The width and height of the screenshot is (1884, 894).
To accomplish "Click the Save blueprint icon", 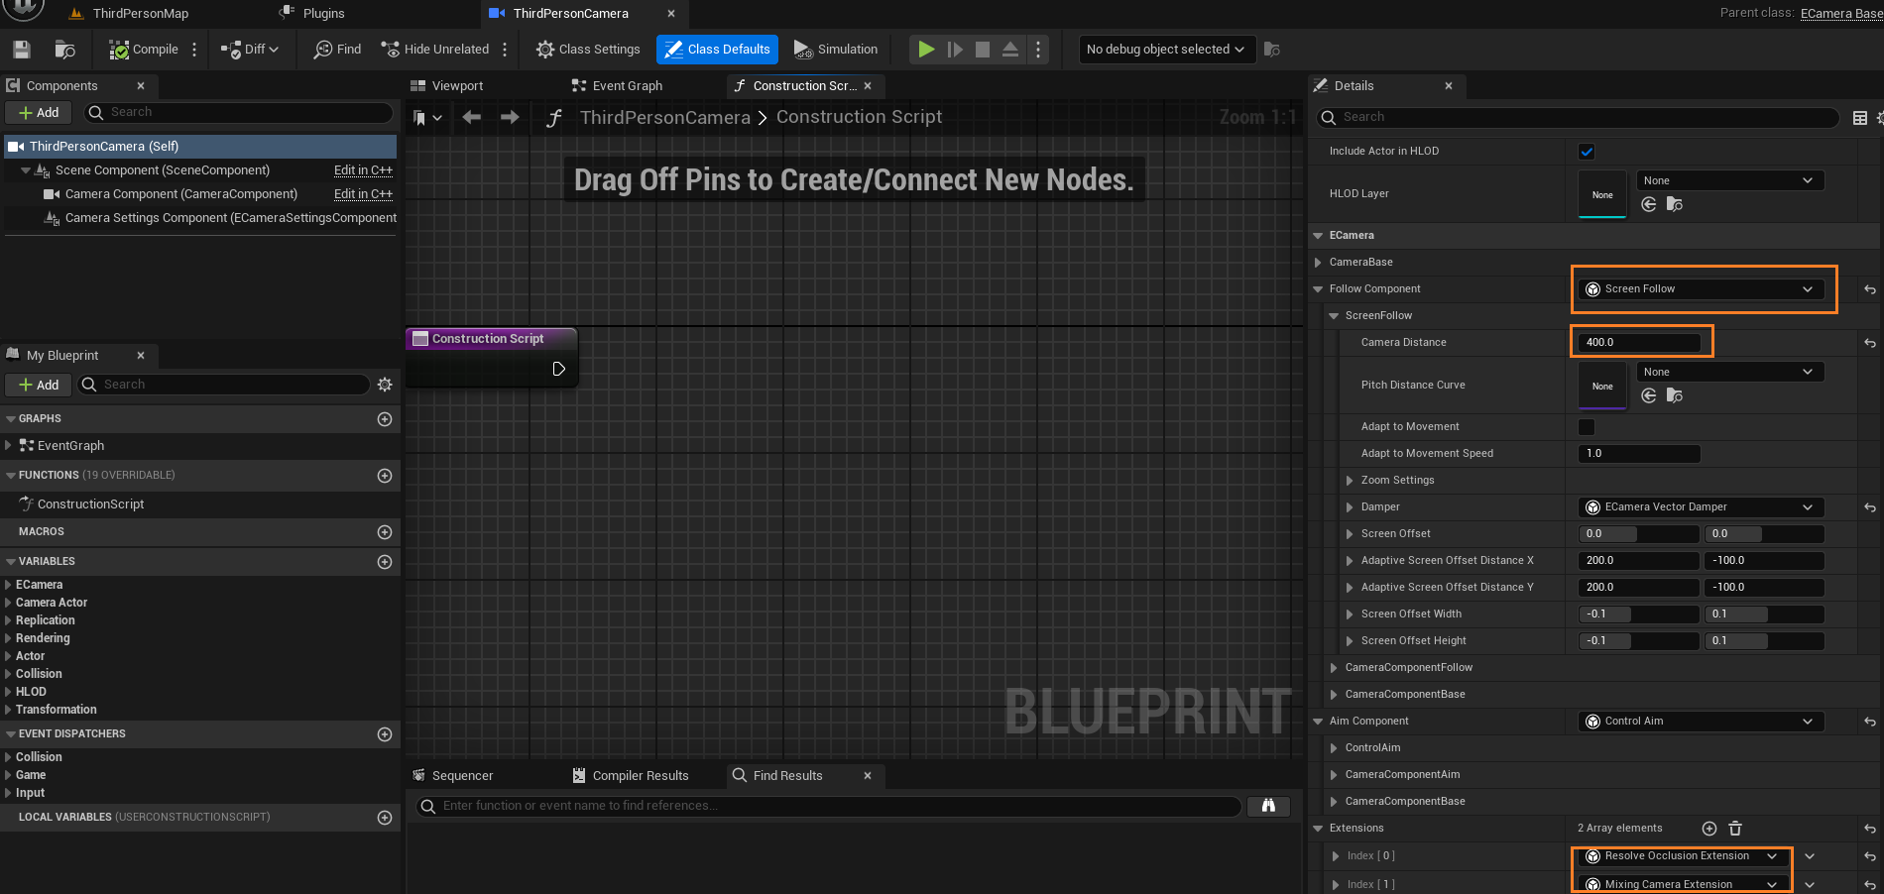I will (x=22, y=50).
